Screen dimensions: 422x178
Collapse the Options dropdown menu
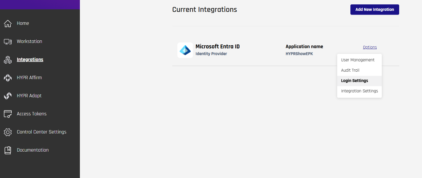click(x=370, y=47)
